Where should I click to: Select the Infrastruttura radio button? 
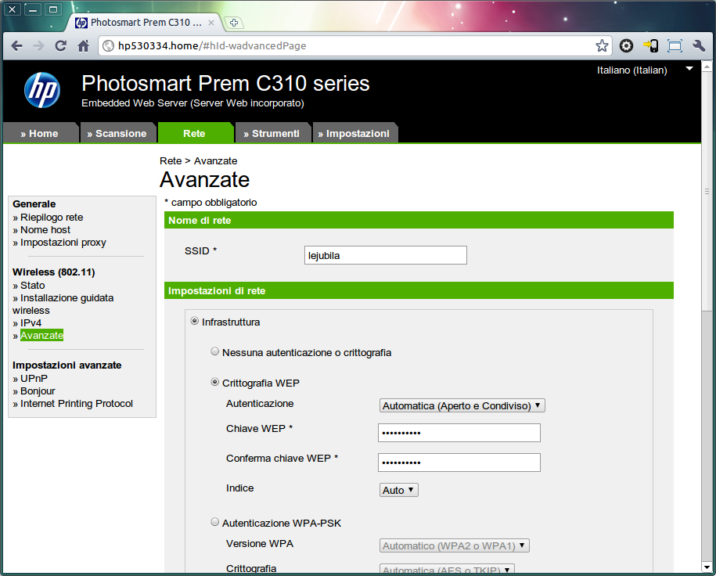point(195,321)
